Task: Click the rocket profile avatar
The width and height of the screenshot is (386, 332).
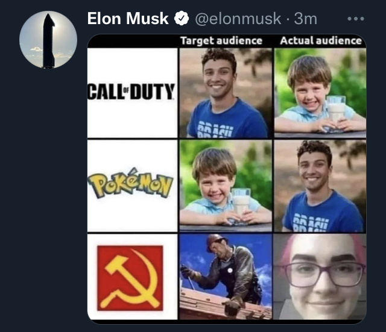Action: tap(48, 40)
